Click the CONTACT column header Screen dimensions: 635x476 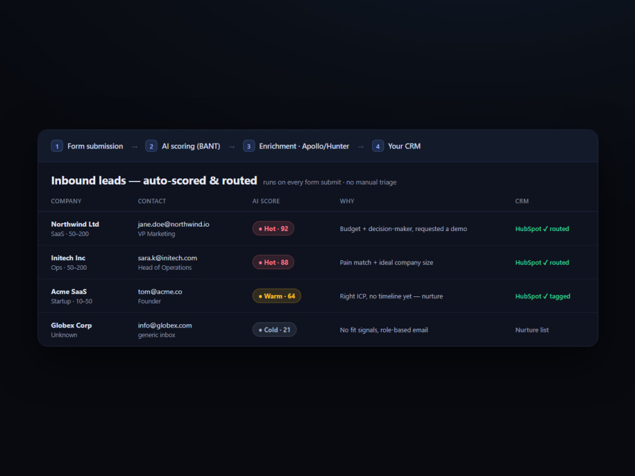(152, 201)
